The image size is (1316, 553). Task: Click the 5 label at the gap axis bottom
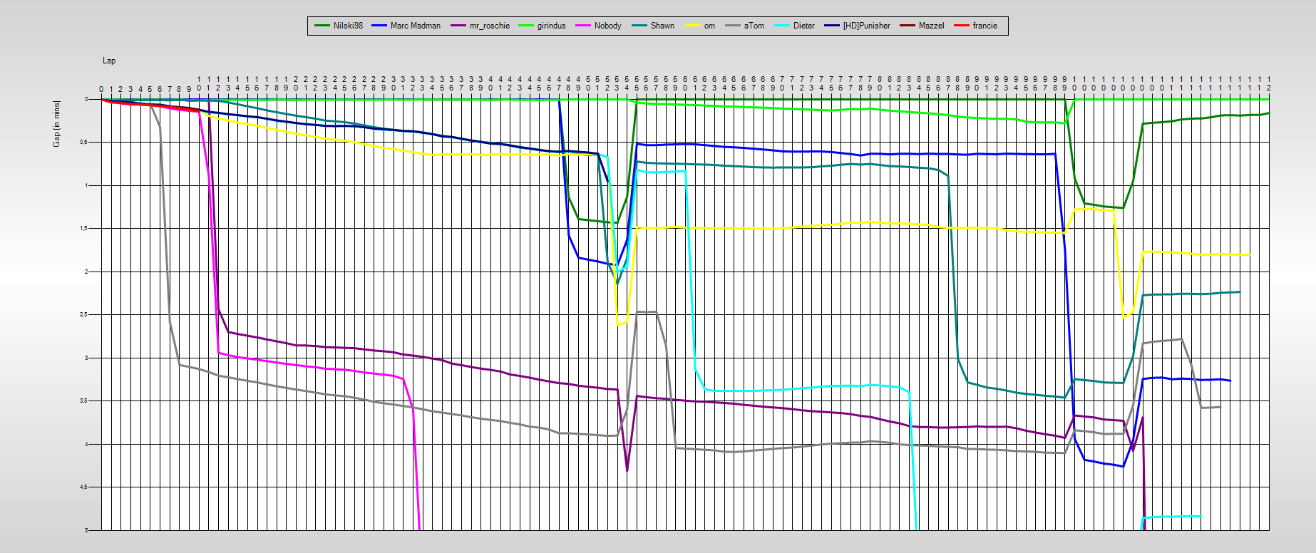tap(86, 530)
